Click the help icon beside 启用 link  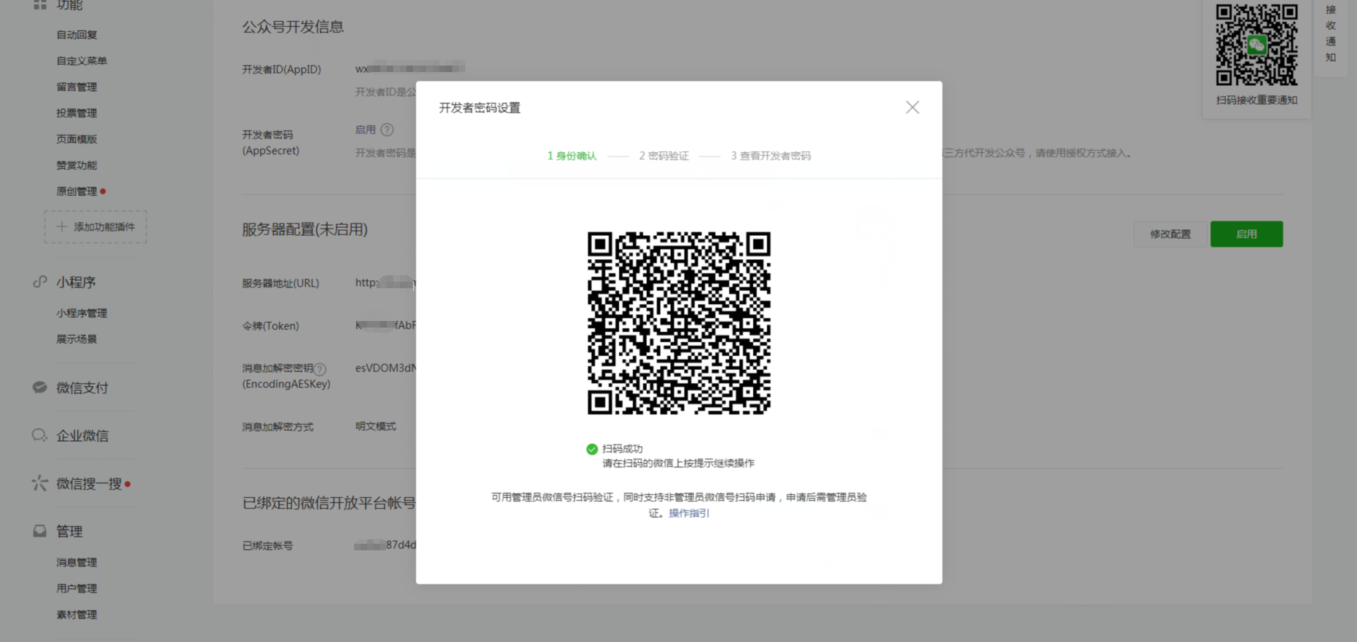[388, 130]
